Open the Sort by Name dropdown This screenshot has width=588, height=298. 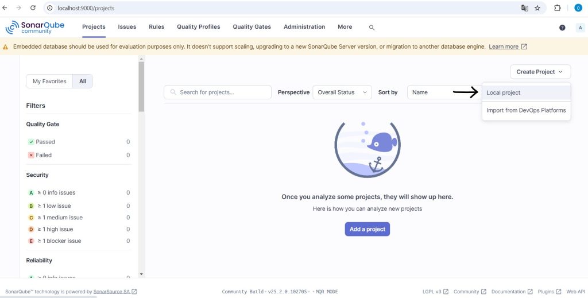coord(444,92)
